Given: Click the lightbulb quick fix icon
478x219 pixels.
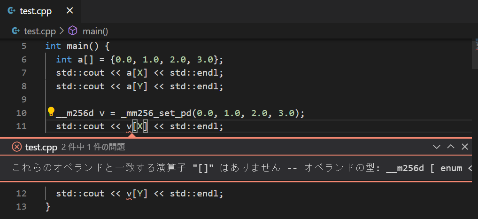Looking at the screenshot, I should click(x=51, y=112).
